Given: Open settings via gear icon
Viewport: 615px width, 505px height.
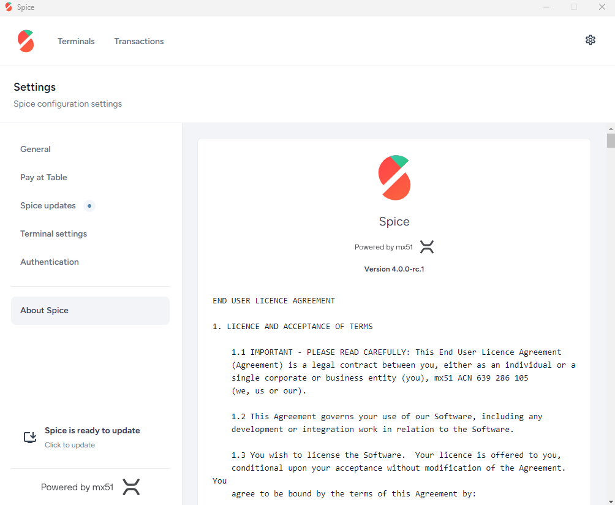Looking at the screenshot, I should tap(590, 40).
